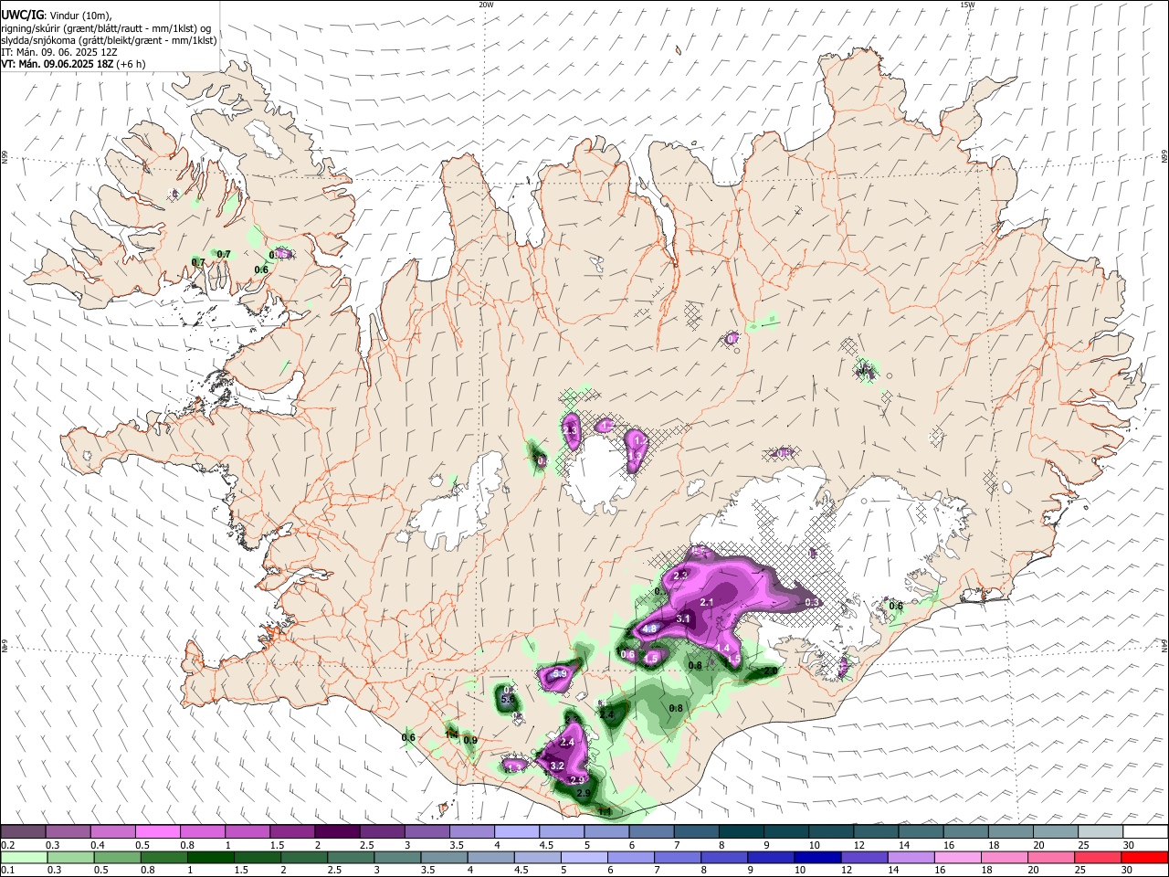Pick the bright pink 0.5 snow swatch
Image resolution: width=1169 pixels, height=877 pixels.
coord(158,831)
